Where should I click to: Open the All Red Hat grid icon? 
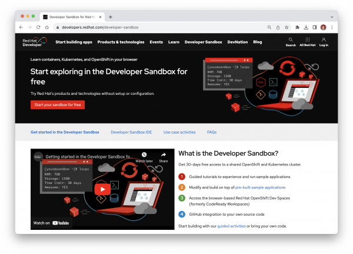308,40
